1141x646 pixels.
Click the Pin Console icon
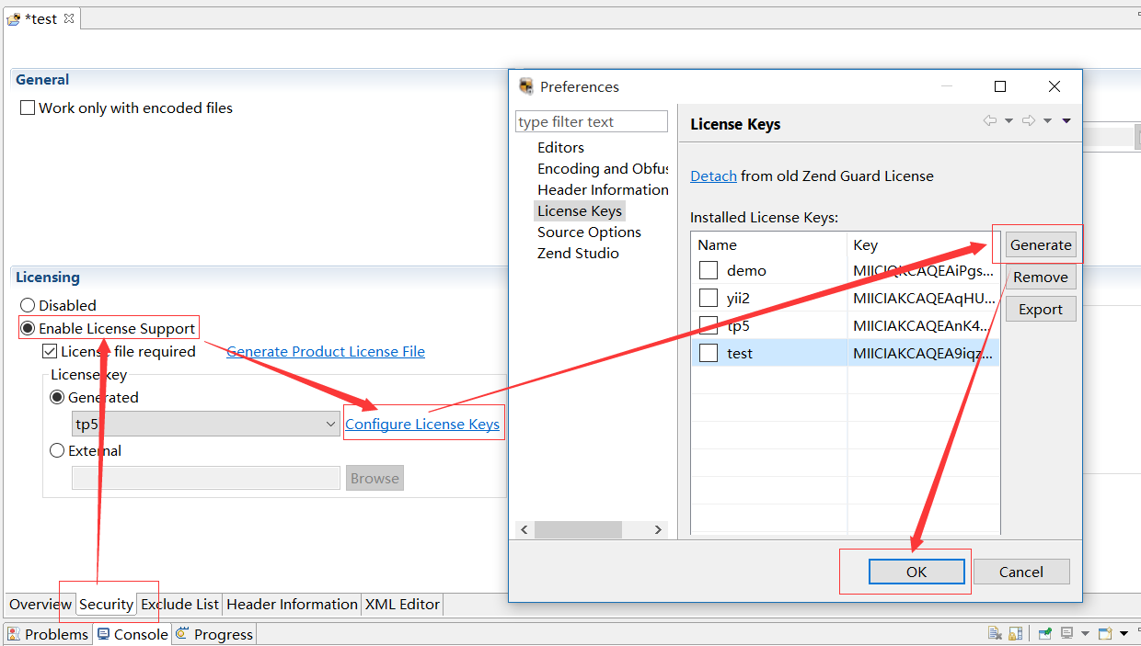coord(1045,633)
